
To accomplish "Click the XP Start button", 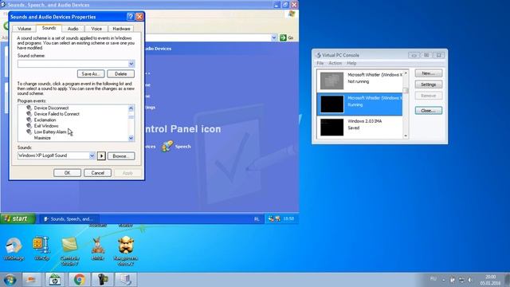I will [x=18, y=218].
